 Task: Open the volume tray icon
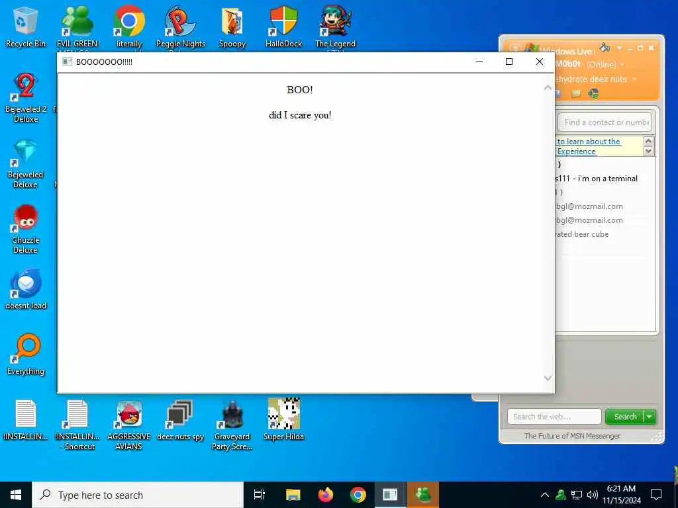point(593,495)
